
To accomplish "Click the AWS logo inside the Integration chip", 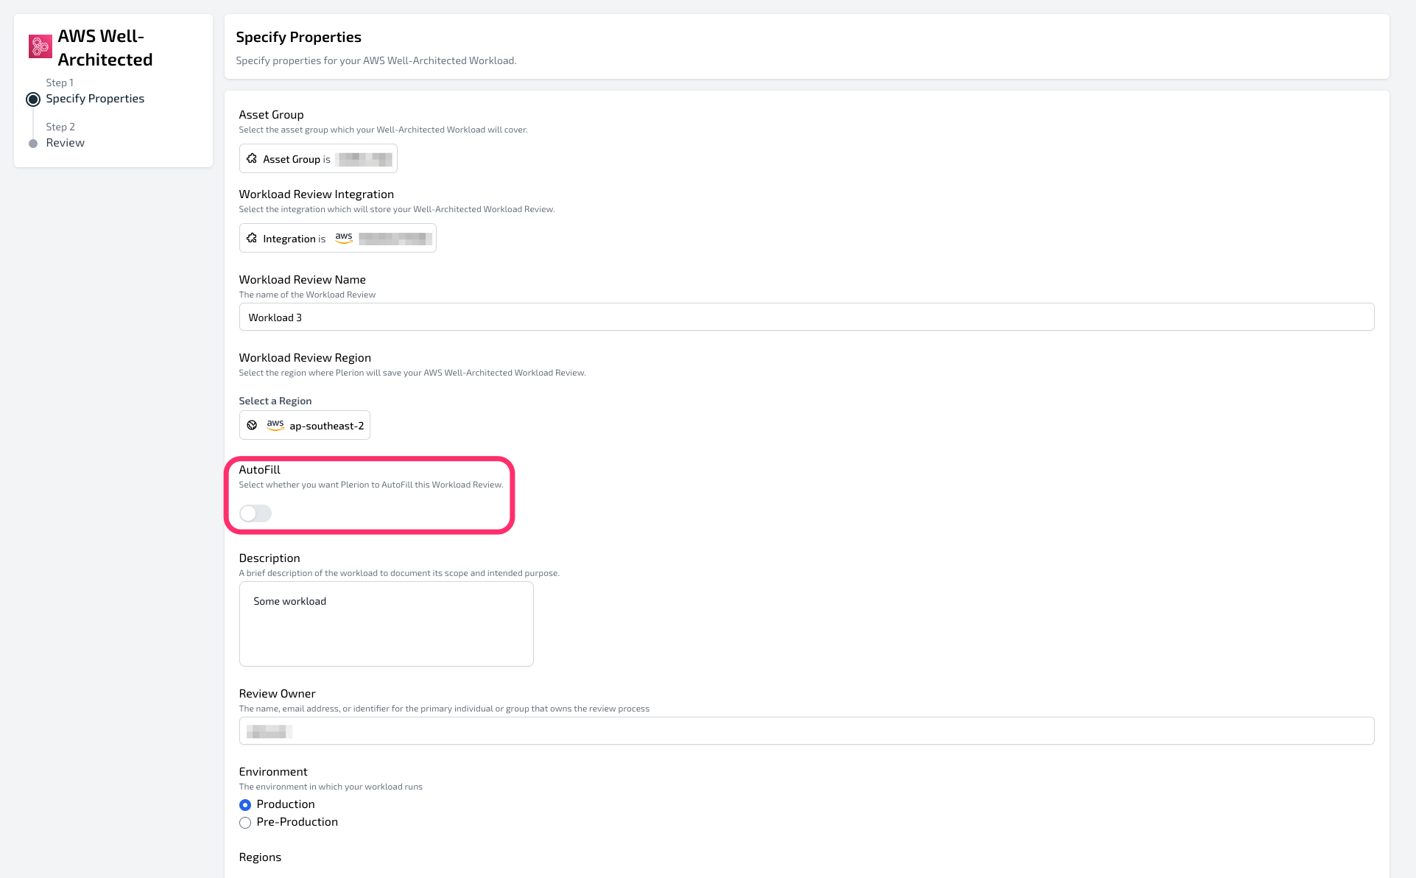I will click(x=343, y=237).
